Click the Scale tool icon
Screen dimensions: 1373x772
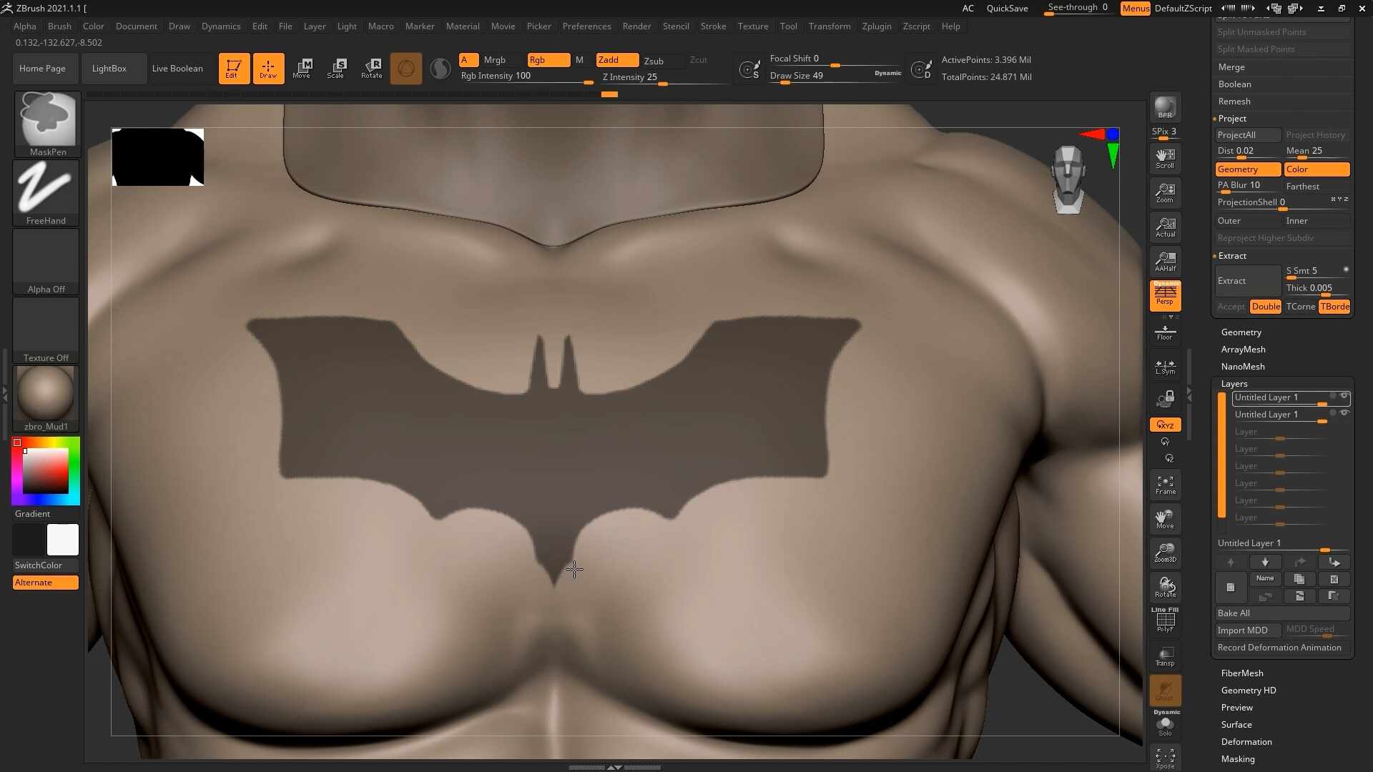[x=336, y=68]
